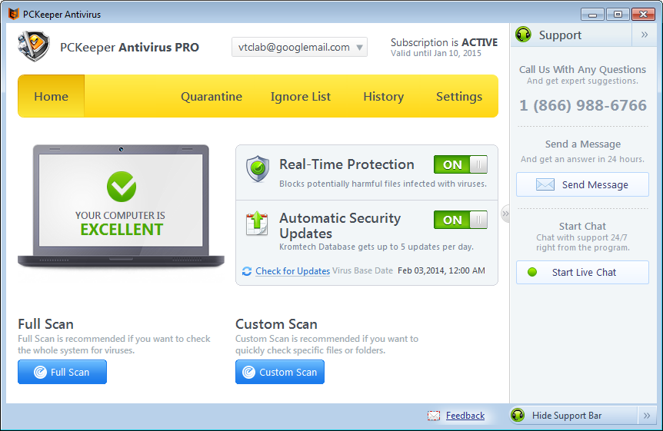Click the Real-Time Protection shield icon
This screenshot has width=663, height=431.
tap(258, 168)
